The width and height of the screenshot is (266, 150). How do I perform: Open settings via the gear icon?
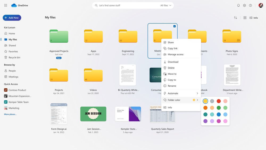244,5
